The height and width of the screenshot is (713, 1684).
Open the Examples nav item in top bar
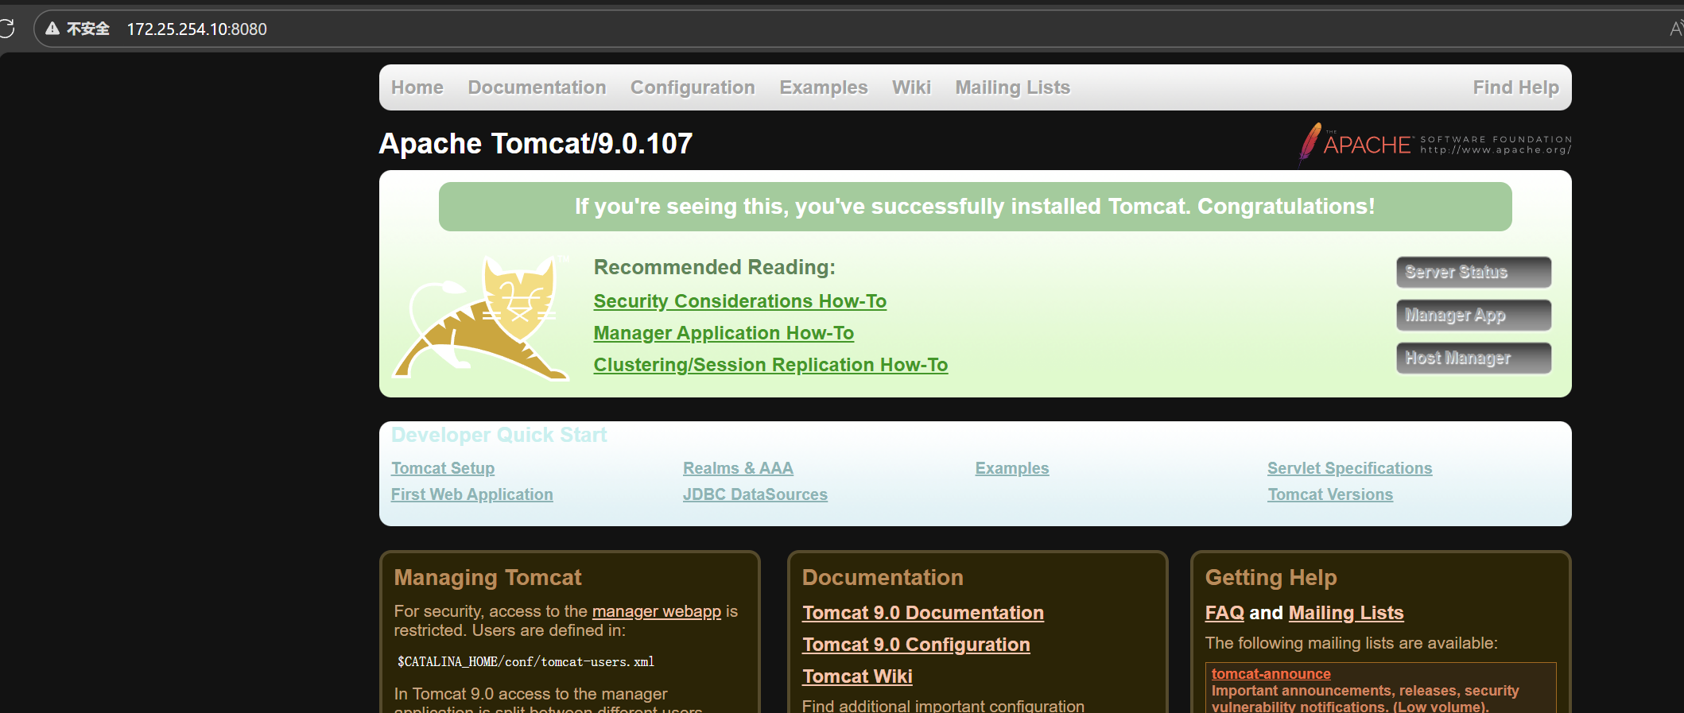pyautogui.click(x=824, y=87)
